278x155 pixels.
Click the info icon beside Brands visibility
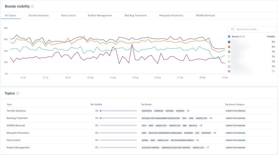coord(33,6)
